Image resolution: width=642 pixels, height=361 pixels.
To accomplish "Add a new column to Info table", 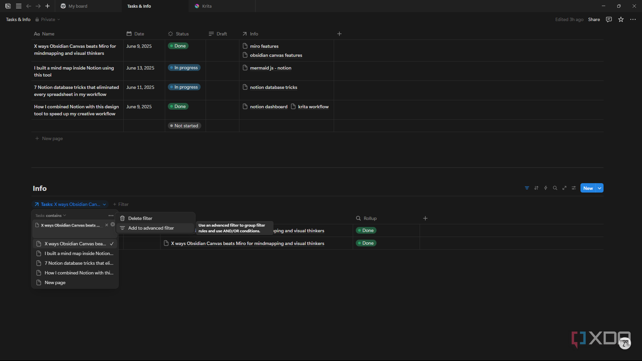I will [425, 218].
